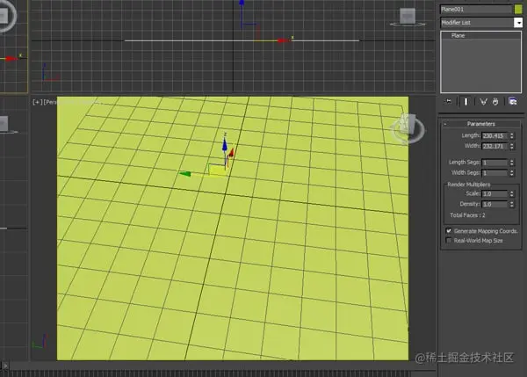Select Plane in the modifier stack
The image size is (527, 377).
pos(458,35)
